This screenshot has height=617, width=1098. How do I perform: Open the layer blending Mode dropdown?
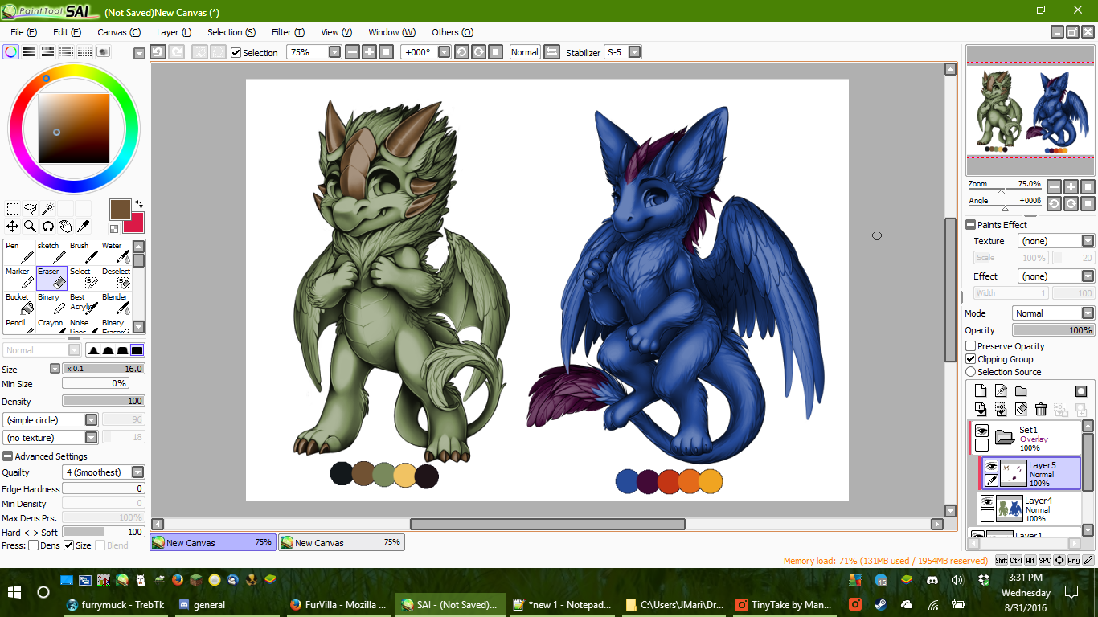click(1052, 313)
